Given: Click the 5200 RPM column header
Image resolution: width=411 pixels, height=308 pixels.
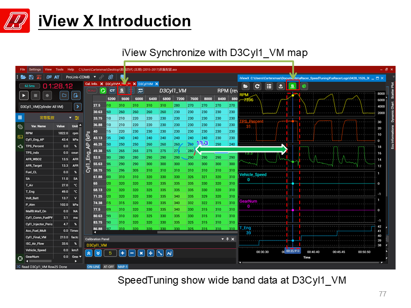Looking at the screenshot, I should [112, 99].
